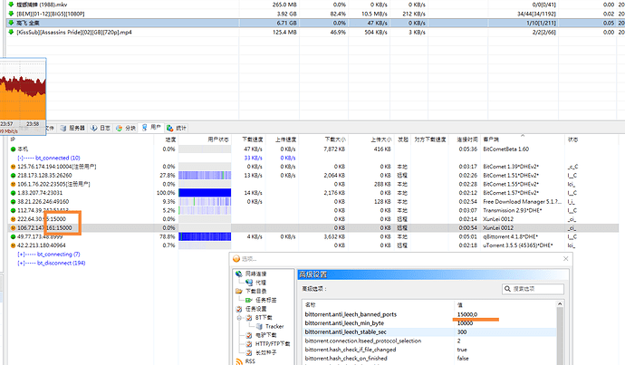The height and width of the screenshot is (365, 625).
Task: Click the progress bar of the 78.8% peer
Action: tap(205, 236)
